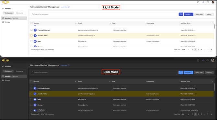217x120 pixels.
Task: Switch to Community tab in light mode
Action: 20,13
